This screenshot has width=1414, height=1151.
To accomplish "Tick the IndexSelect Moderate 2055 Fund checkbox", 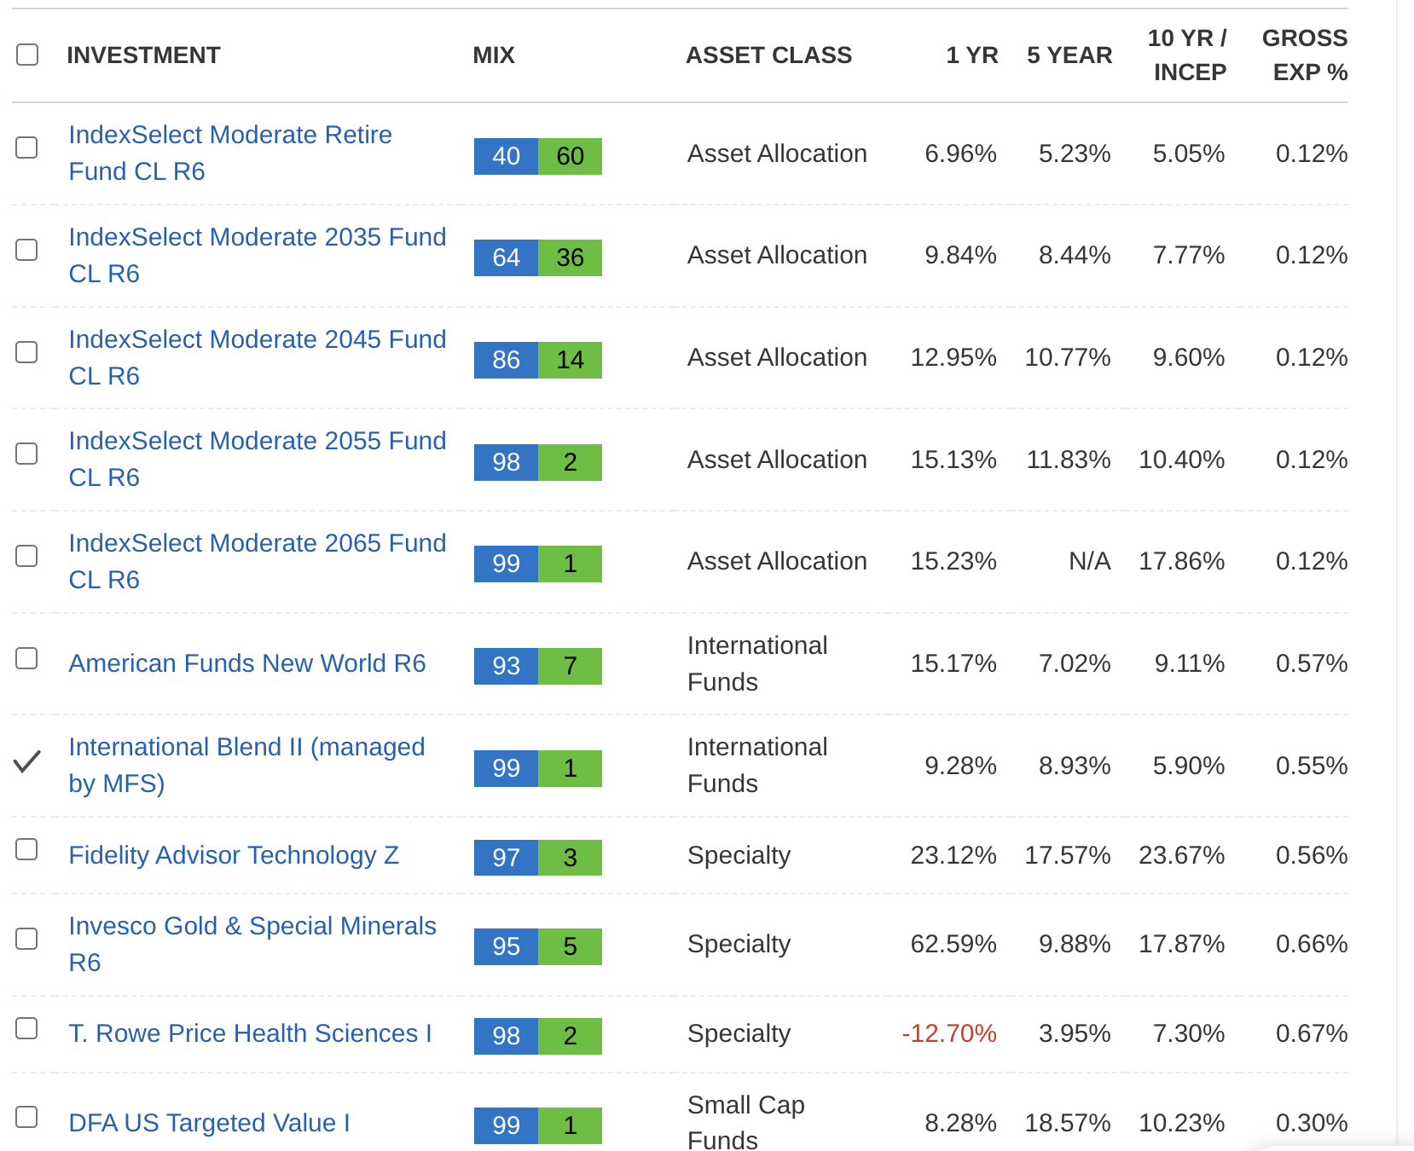I will point(27,454).
